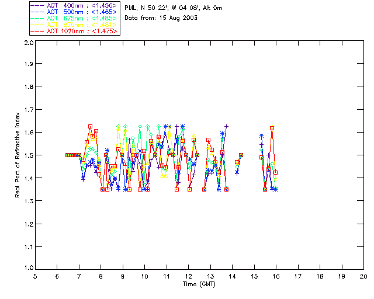Click the x-axis tick label 10

tap(144, 276)
